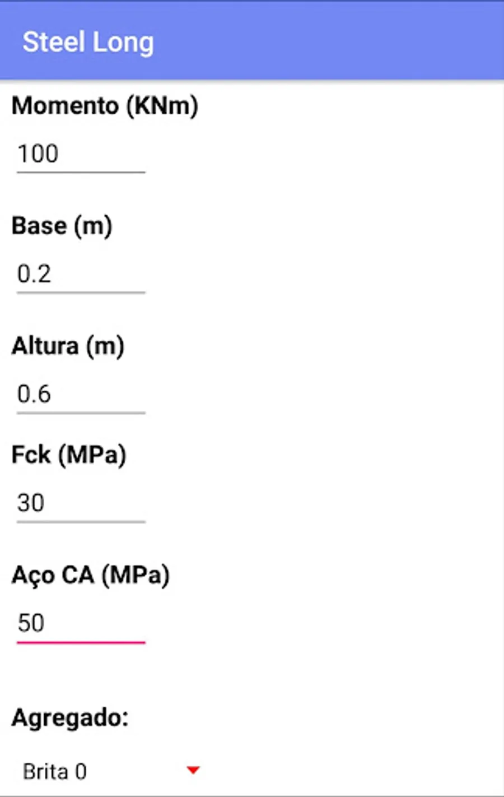Viewport: 504px width, 797px height.
Task: Click the Fck (MPa) label
Action: (68, 455)
